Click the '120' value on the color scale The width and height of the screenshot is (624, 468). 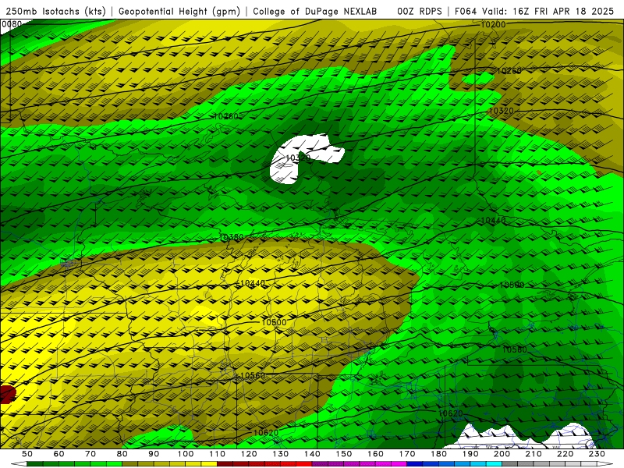(x=249, y=454)
